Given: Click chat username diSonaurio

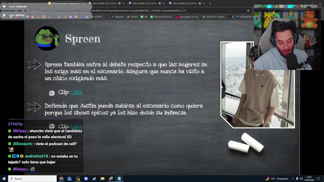Looking at the screenshot, I should click(23, 144).
